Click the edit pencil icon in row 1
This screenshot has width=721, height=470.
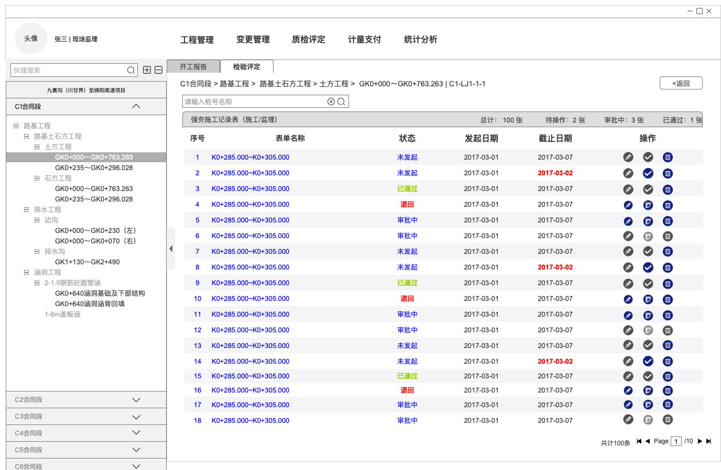(x=628, y=157)
